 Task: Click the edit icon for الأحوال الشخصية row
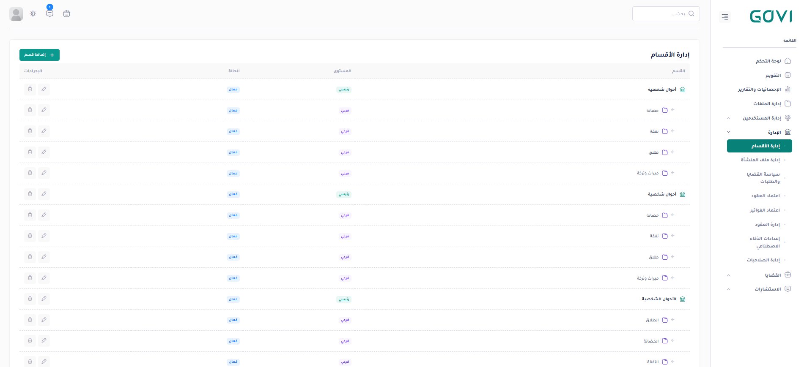click(44, 299)
